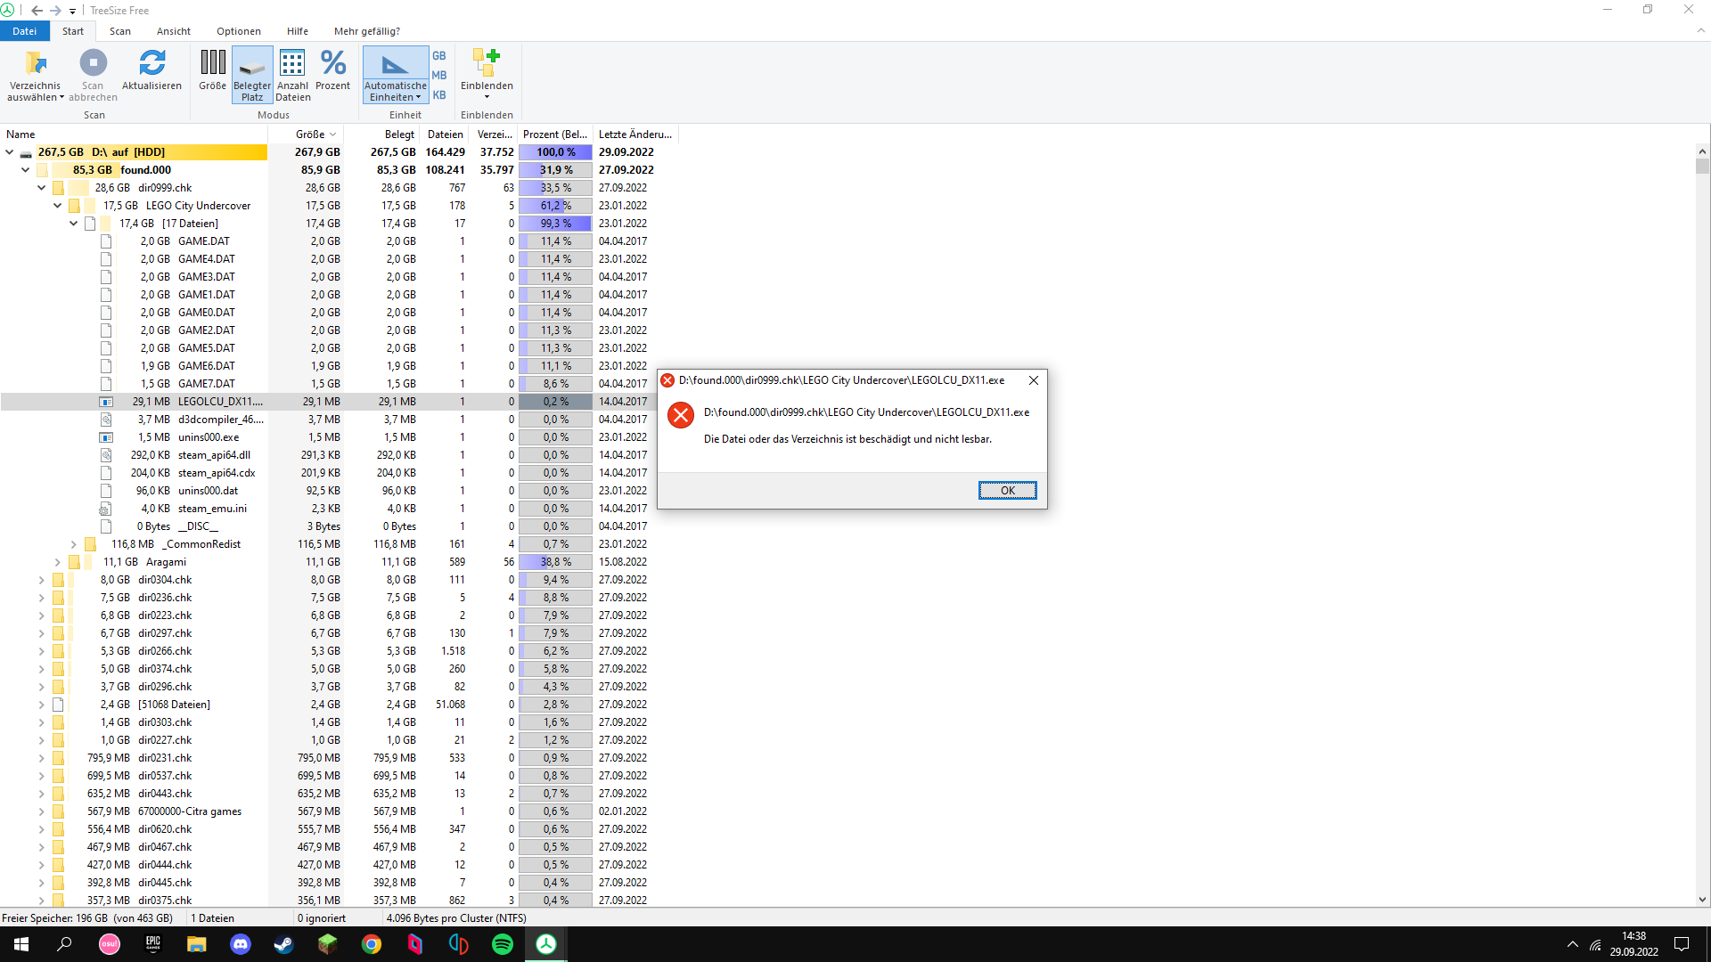The width and height of the screenshot is (1711, 962).
Task: Confirm the error dialog with OK
Action: pyautogui.click(x=1007, y=490)
